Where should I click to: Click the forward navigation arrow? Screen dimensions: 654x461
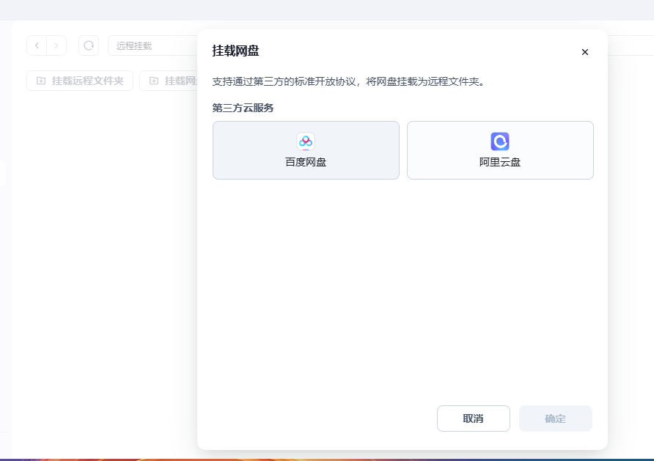pyautogui.click(x=56, y=45)
